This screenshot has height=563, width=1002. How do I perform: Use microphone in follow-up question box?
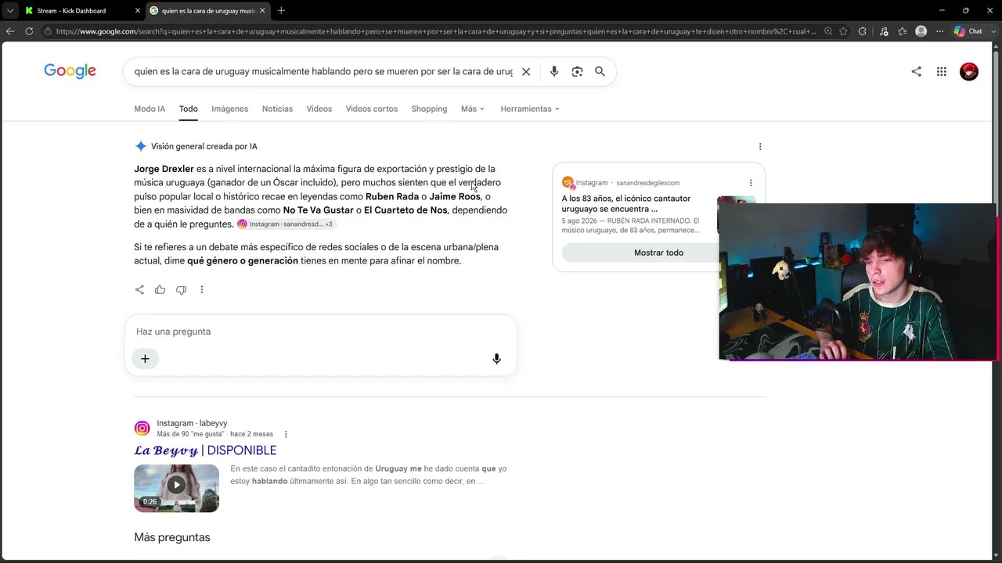click(x=496, y=359)
